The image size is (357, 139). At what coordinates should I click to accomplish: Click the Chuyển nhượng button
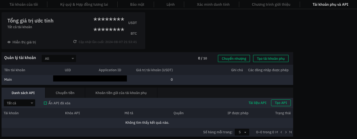pos(234,59)
